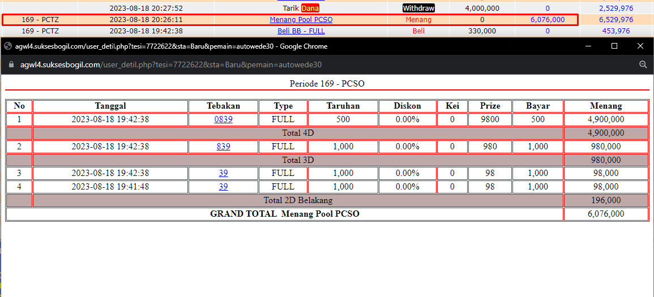The width and height of the screenshot is (654, 297).
Task: Click the 2,529,976 balance in background table
Action: 616,8
